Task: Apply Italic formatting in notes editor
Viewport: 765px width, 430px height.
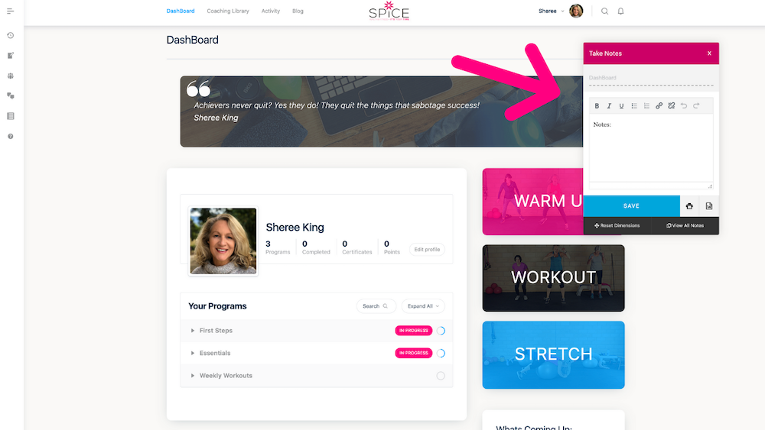Action: coord(609,105)
